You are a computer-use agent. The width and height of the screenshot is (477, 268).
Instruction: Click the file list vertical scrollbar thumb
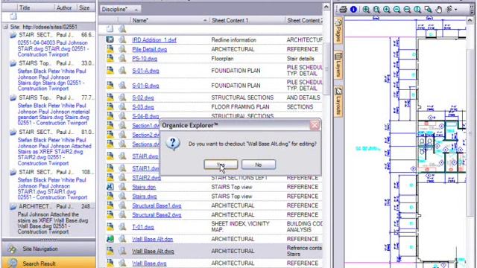pos(326,68)
